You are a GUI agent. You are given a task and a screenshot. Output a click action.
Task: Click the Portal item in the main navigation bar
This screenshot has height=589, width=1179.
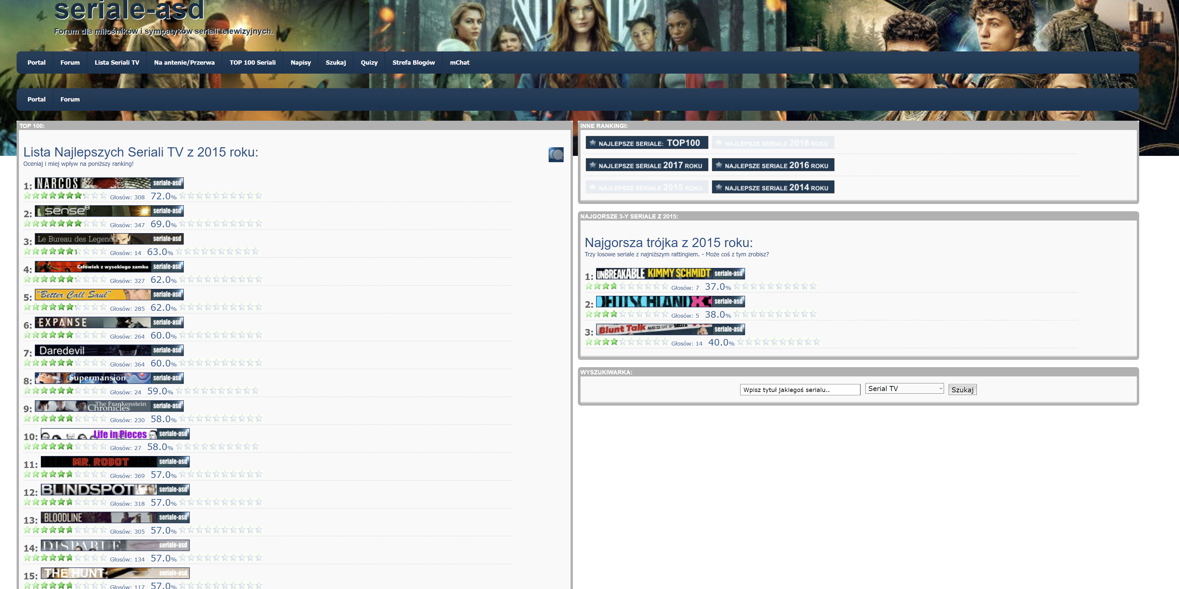coord(37,63)
